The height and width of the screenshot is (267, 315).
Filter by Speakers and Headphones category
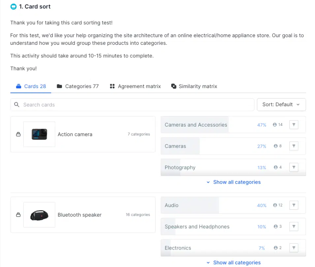click(294, 226)
